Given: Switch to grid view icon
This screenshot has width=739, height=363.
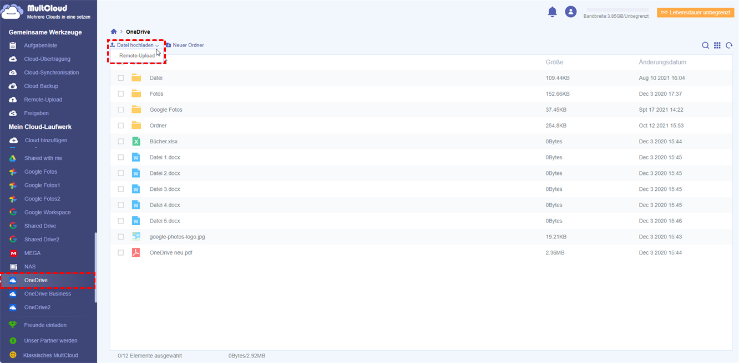Looking at the screenshot, I should click(717, 45).
